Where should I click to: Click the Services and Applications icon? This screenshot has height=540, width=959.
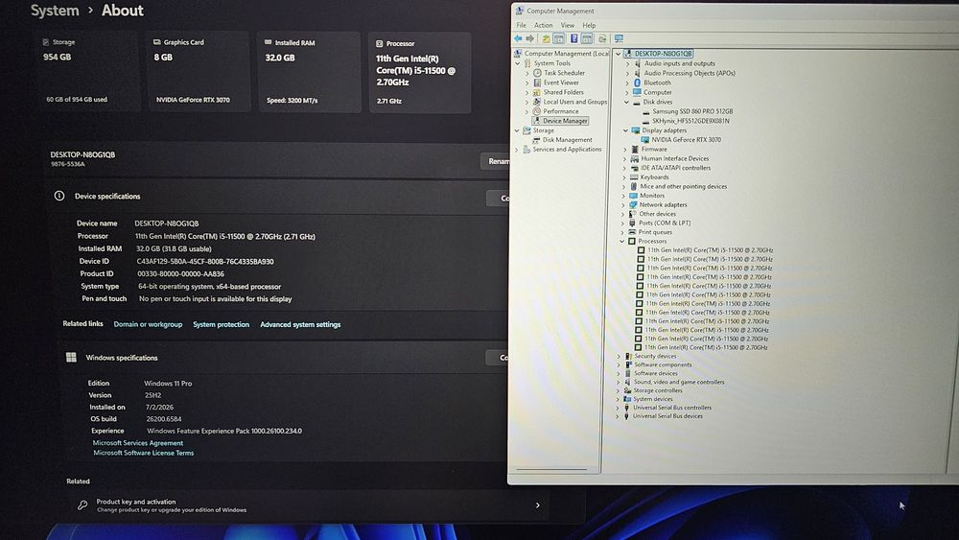tap(526, 150)
